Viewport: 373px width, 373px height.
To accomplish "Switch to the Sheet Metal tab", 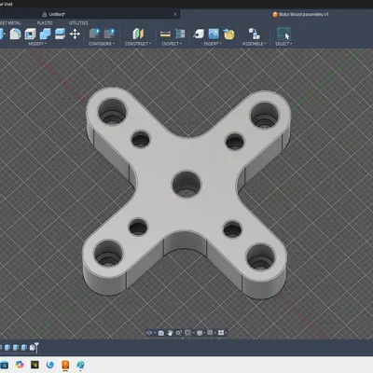I will [10, 23].
